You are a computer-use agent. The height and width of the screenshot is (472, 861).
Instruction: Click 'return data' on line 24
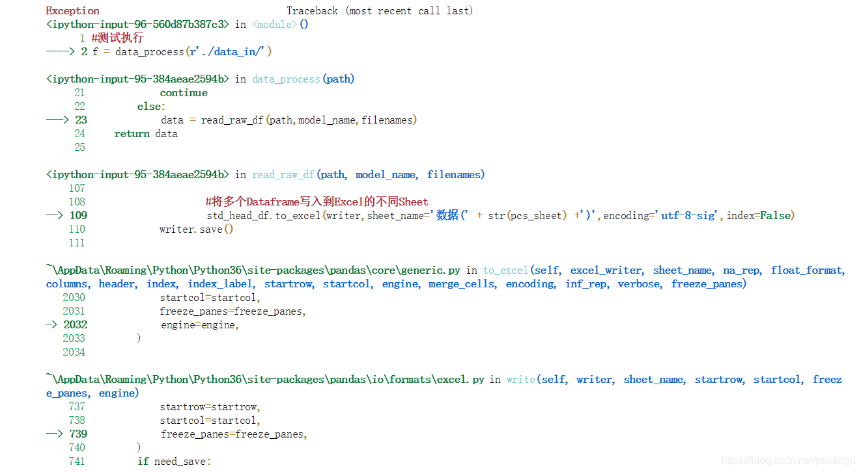pyautogui.click(x=146, y=133)
